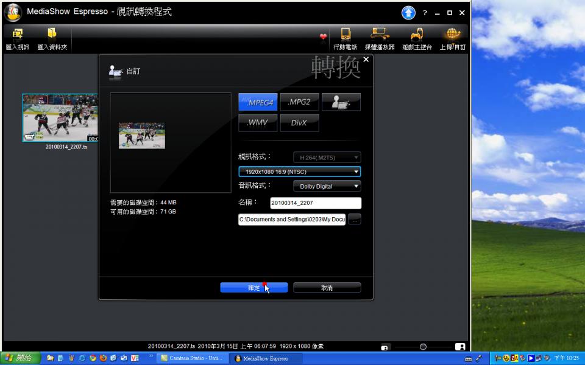585x365 pixels.
Task: Click the status bar 1920 x 1080 像素 text
Action: (x=302, y=346)
